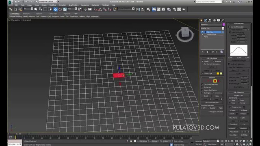The image size is (260, 146).
Task: Open the Render Setup icon
Action: pyautogui.click(x=174, y=9)
